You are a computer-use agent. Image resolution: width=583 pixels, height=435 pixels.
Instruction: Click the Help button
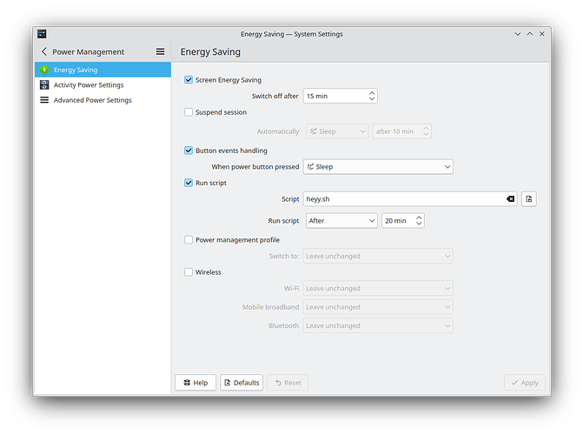(x=195, y=383)
